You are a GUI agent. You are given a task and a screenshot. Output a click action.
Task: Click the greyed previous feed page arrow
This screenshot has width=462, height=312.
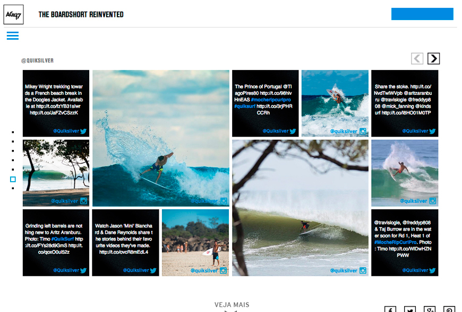click(x=417, y=58)
